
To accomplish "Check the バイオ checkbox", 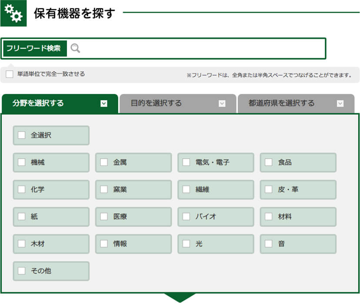I will [x=186, y=216].
